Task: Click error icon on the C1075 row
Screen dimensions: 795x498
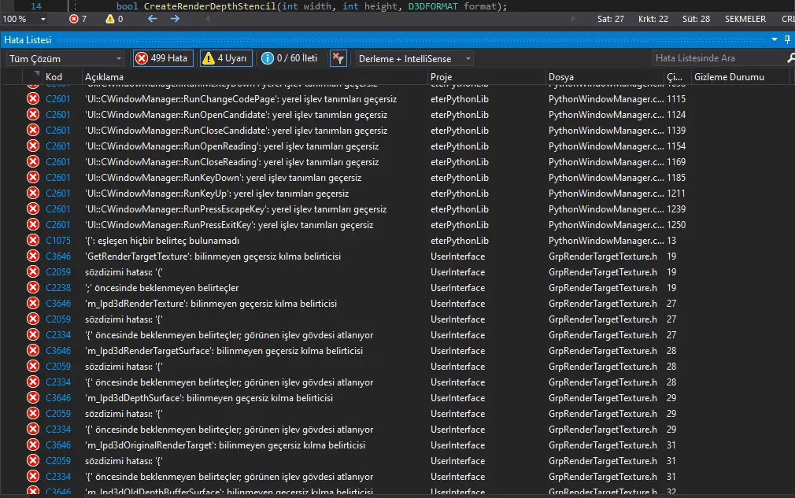Action: coord(33,240)
